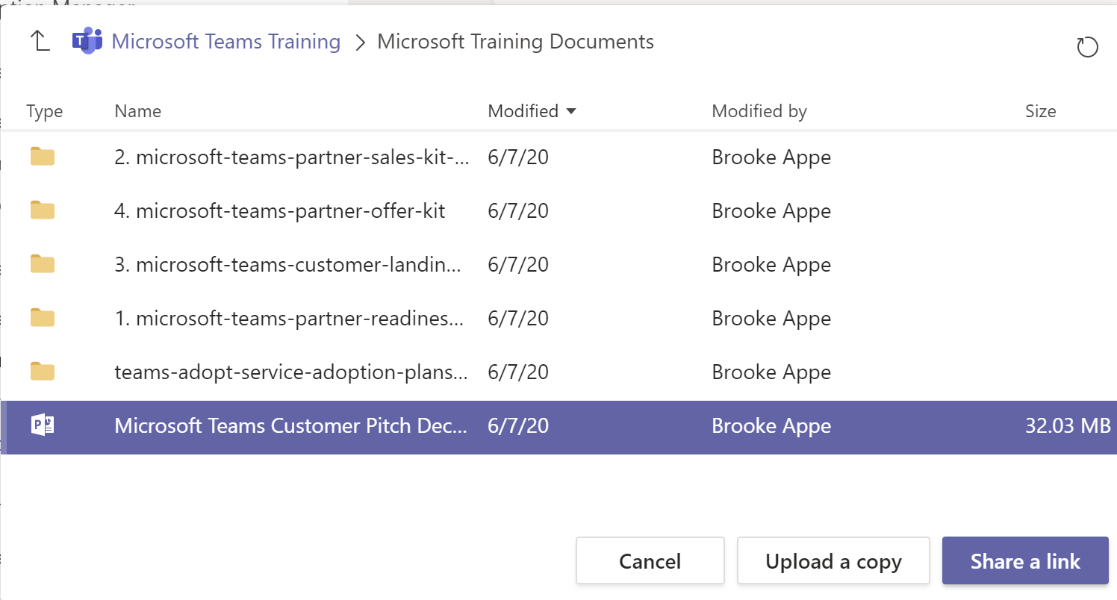Open 2. microsoft-teams-partner-sales-kit folder
Screen dimensions: 1117x600
pos(292,157)
